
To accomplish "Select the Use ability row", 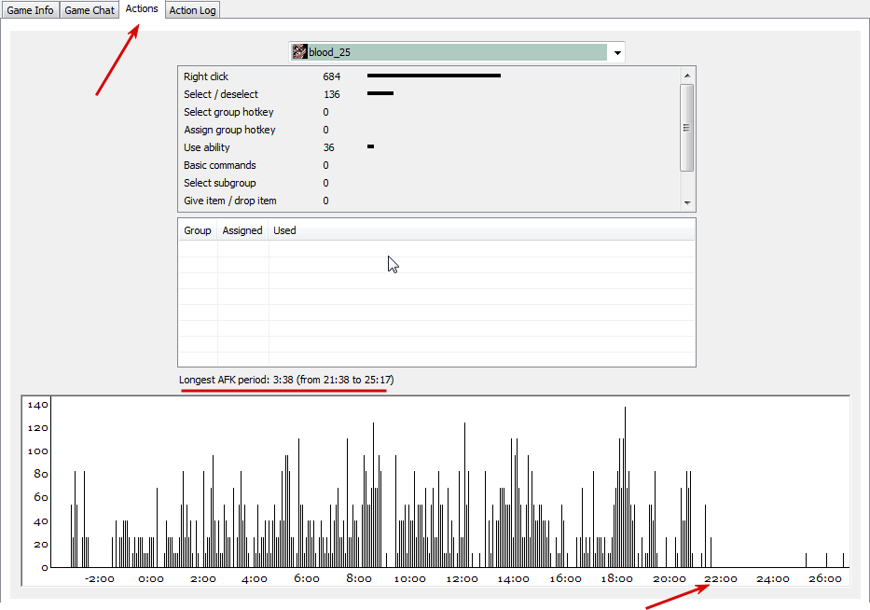I will tap(428, 147).
